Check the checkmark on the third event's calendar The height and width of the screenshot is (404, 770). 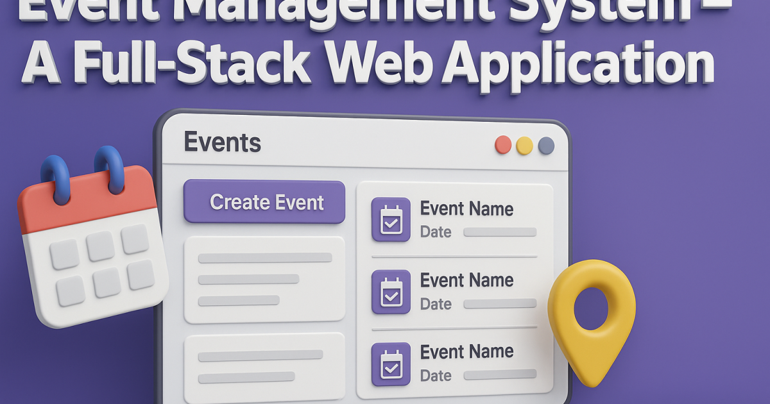(391, 366)
